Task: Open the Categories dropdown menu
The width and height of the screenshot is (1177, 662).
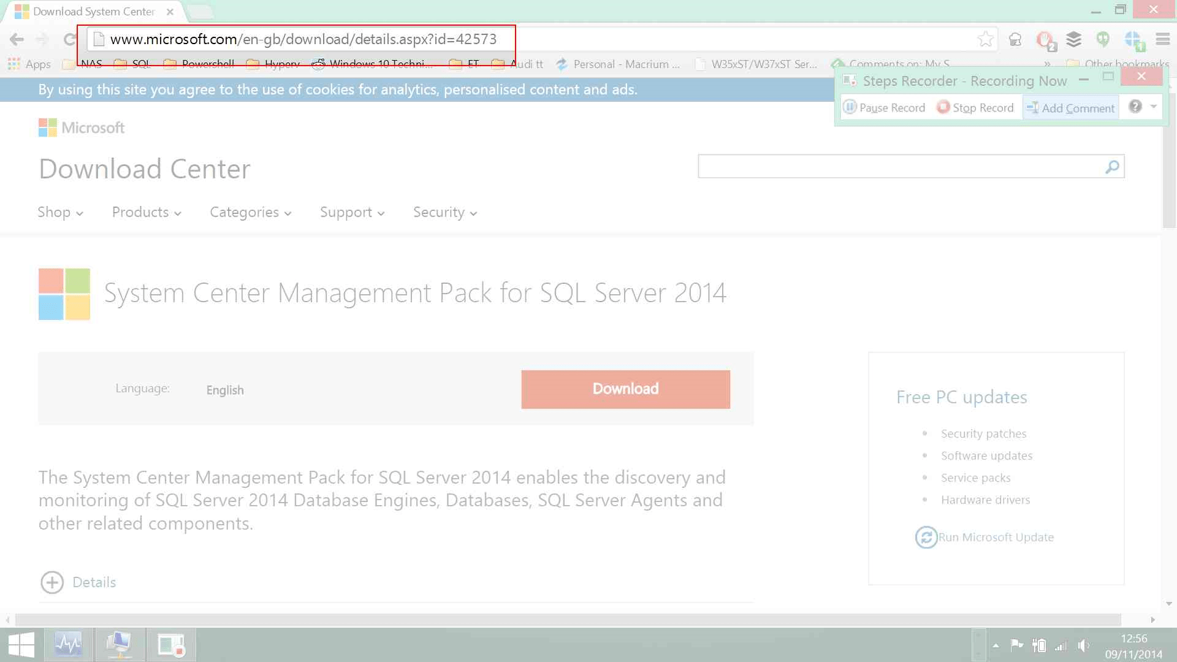Action: pyautogui.click(x=250, y=212)
